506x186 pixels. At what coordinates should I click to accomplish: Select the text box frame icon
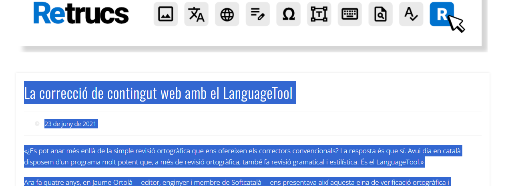(x=319, y=14)
